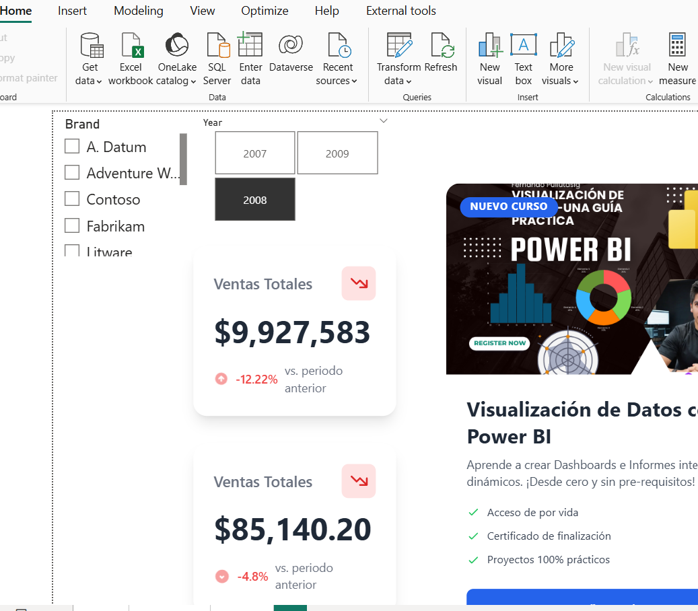Click trend-down icon on $85,140.20 card
The height and width of the screenshot is (611, 698).
click(359, 481)
